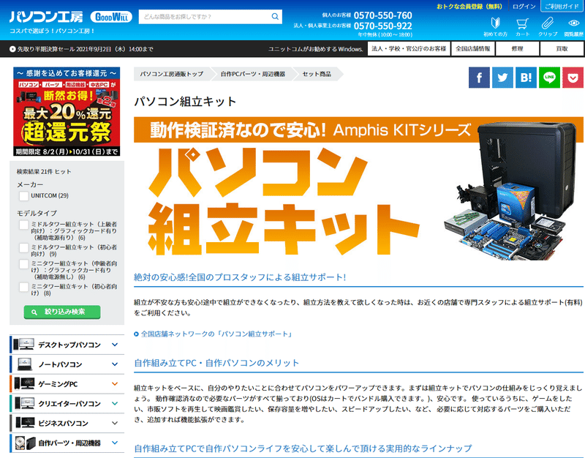Check the UNITCOM (29) maker checkbox
The height and width of the screenshot is (458, 585).
[x=24, y=196]
